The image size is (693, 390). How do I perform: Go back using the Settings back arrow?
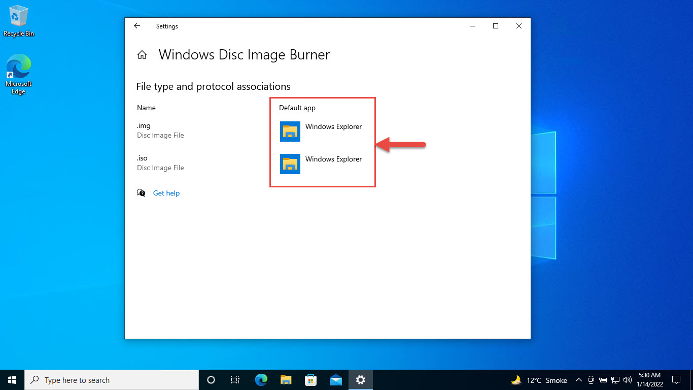point(137,26)
